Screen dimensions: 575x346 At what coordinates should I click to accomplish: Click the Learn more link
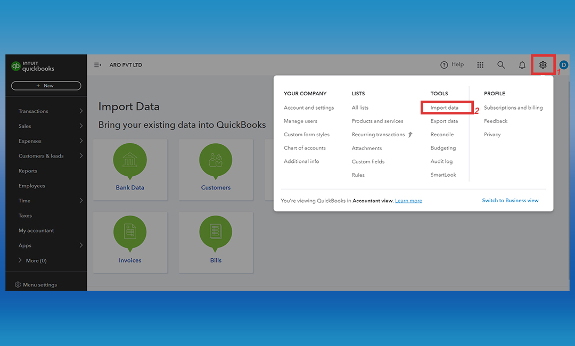[x=408, y=201]
